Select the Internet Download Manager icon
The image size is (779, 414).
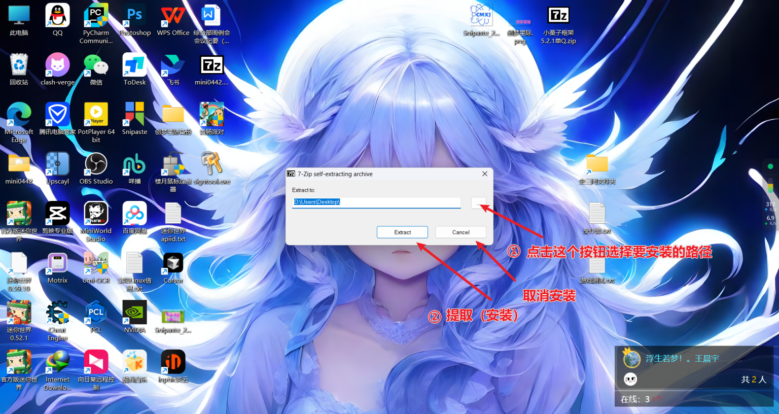pyautogui.click(x=57, y=370)
